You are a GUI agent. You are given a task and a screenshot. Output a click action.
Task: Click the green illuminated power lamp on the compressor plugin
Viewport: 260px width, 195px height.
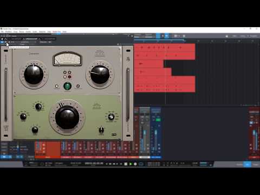coord(67,86)
